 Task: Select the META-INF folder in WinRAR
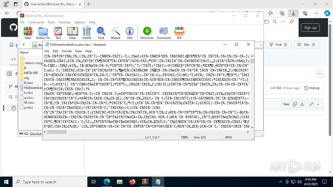coord(31,73)
